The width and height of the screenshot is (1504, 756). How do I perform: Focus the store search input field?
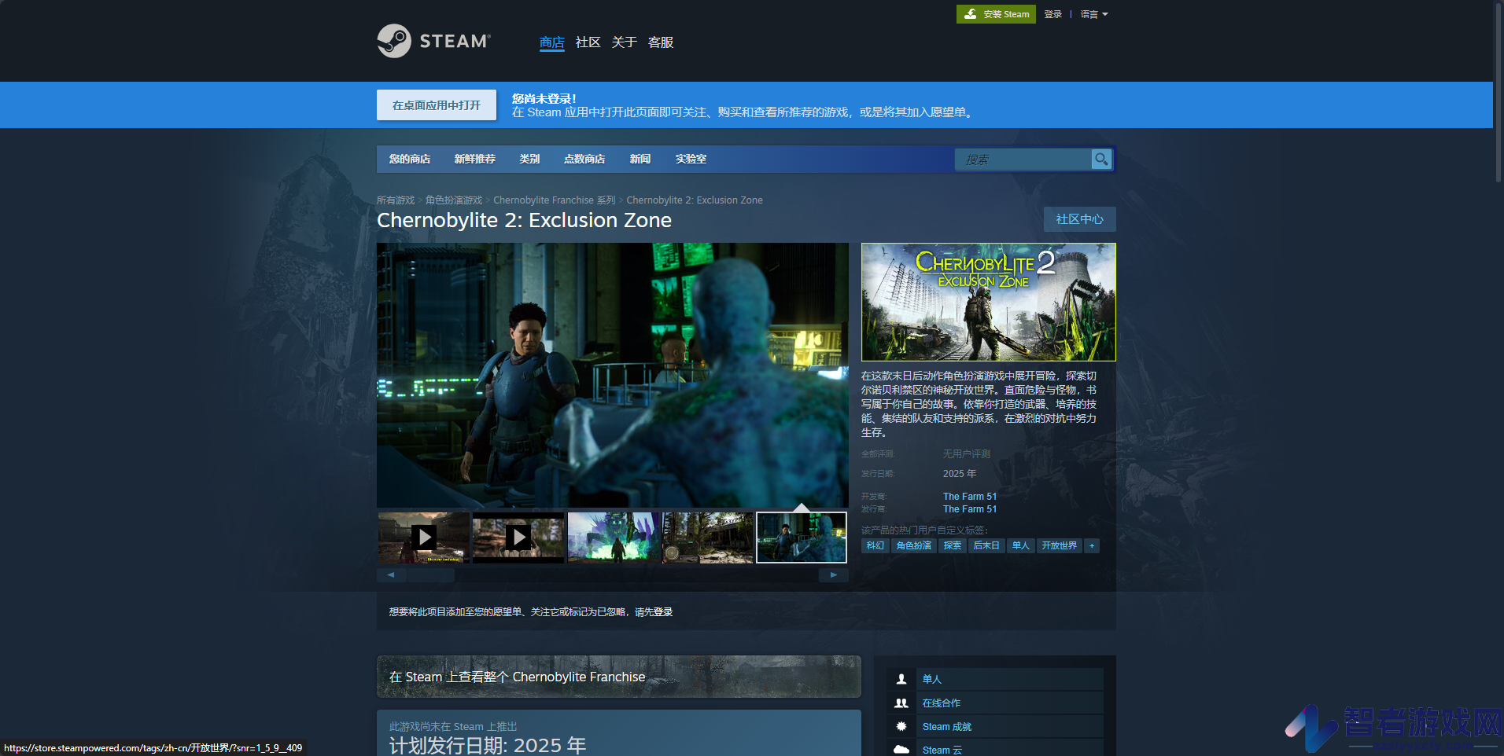[x=1023, y=160]
